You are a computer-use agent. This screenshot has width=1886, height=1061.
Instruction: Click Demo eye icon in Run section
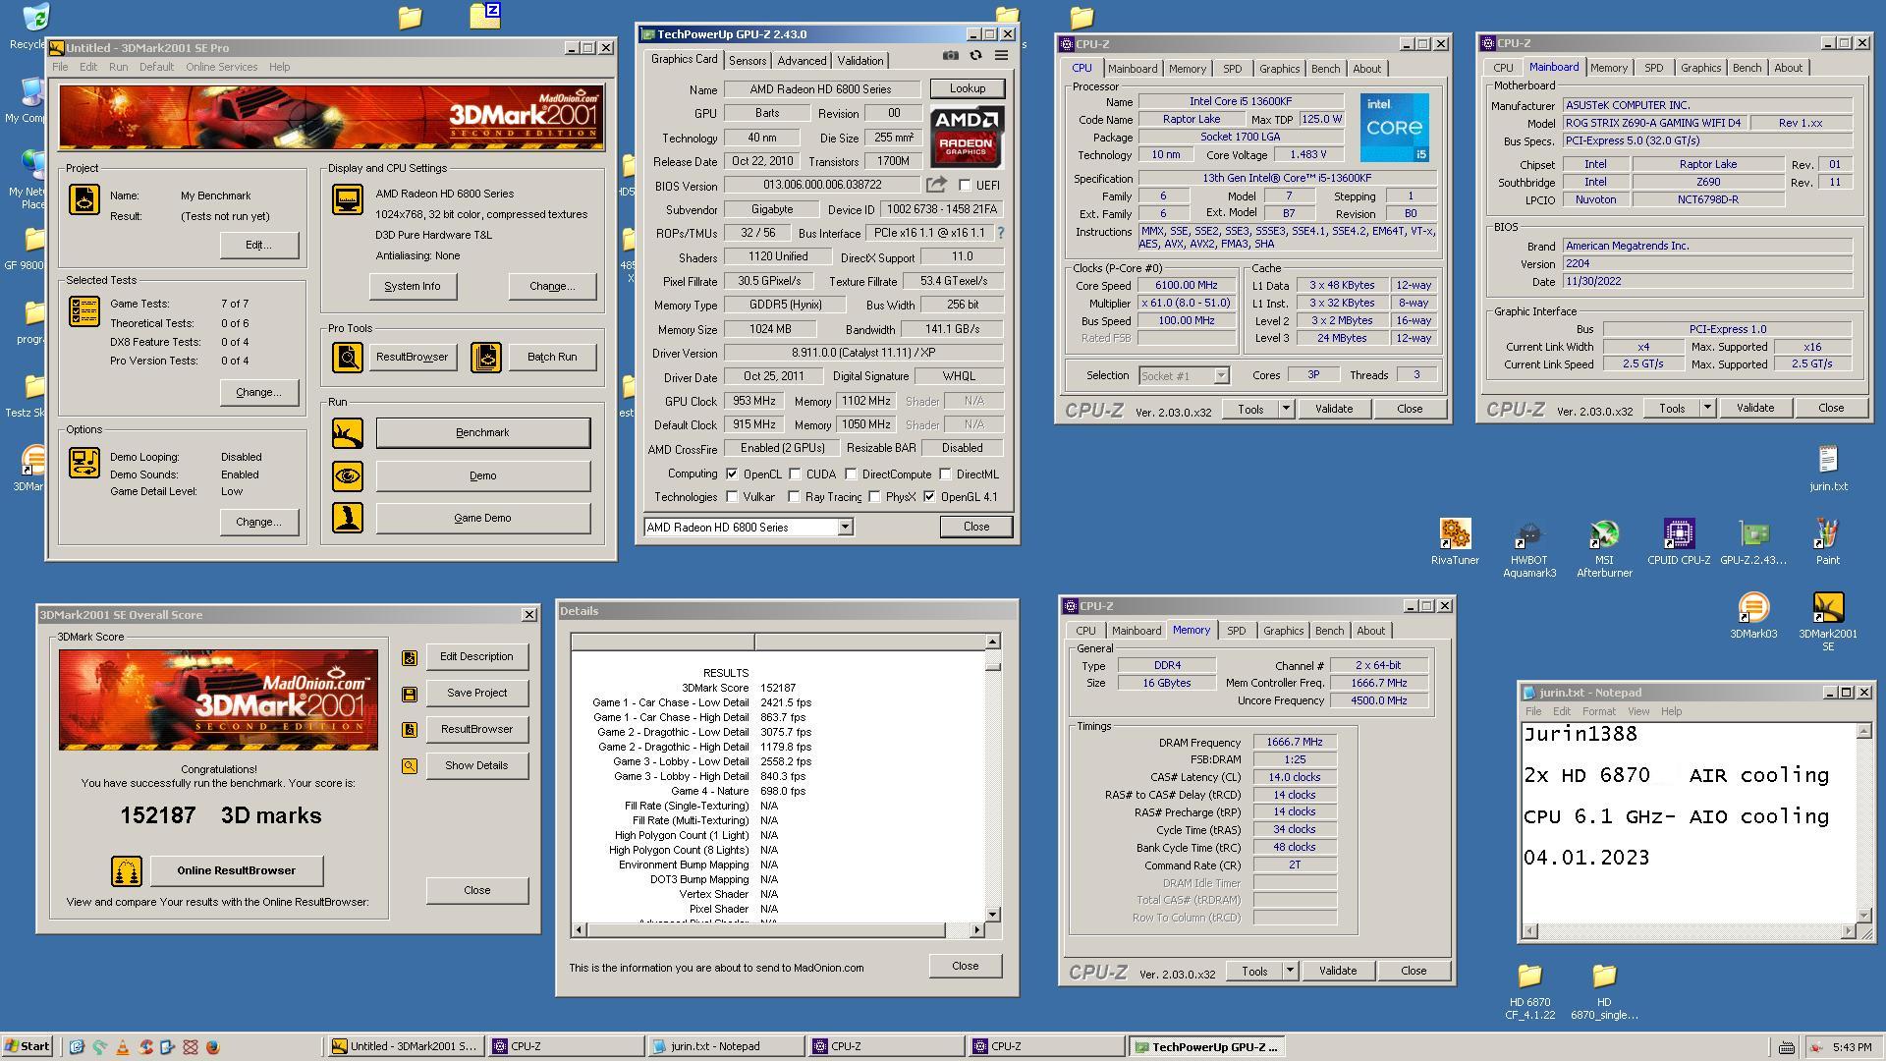tap(347, 475)
